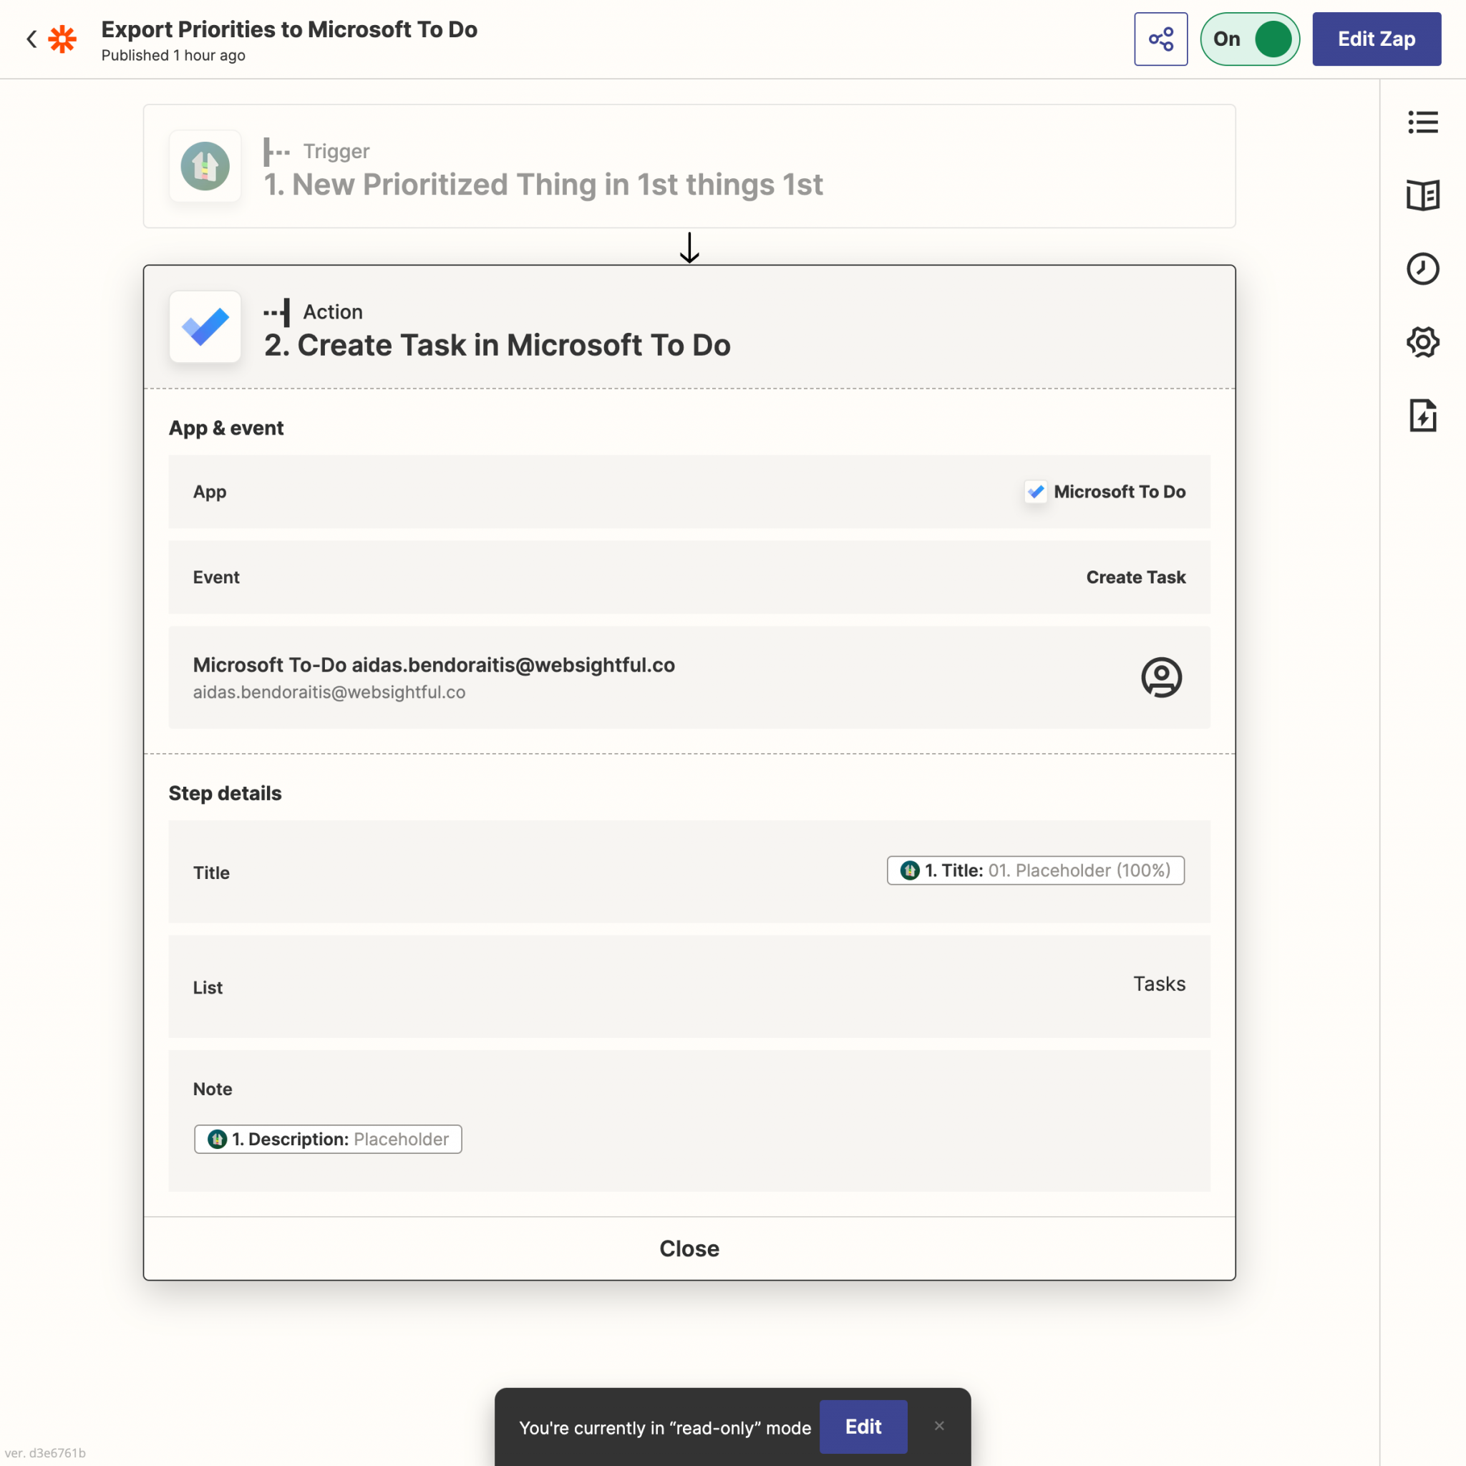Click the Published 1 hour ago text
This screenshot has width=1466, height=1466.
[173, 55]
